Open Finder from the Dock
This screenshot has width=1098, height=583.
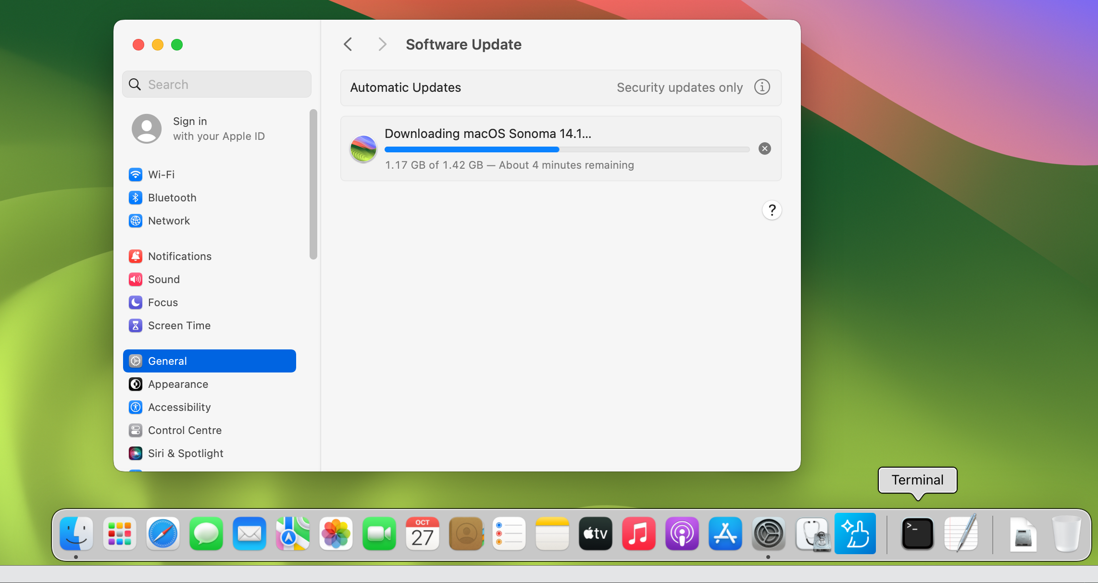coord(76,533)
